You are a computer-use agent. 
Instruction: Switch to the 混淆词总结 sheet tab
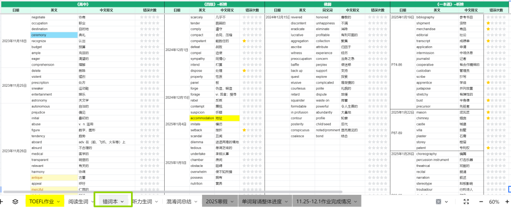(179, 201)
